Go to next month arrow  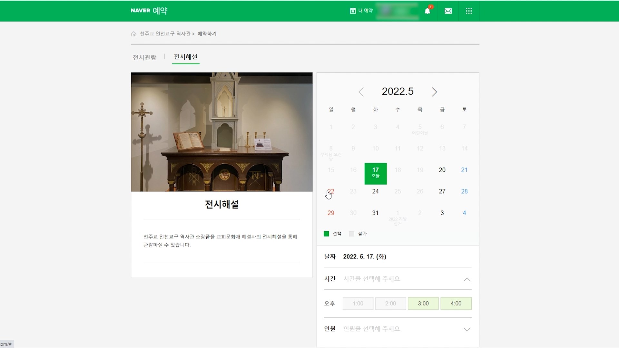click(434, 92)
